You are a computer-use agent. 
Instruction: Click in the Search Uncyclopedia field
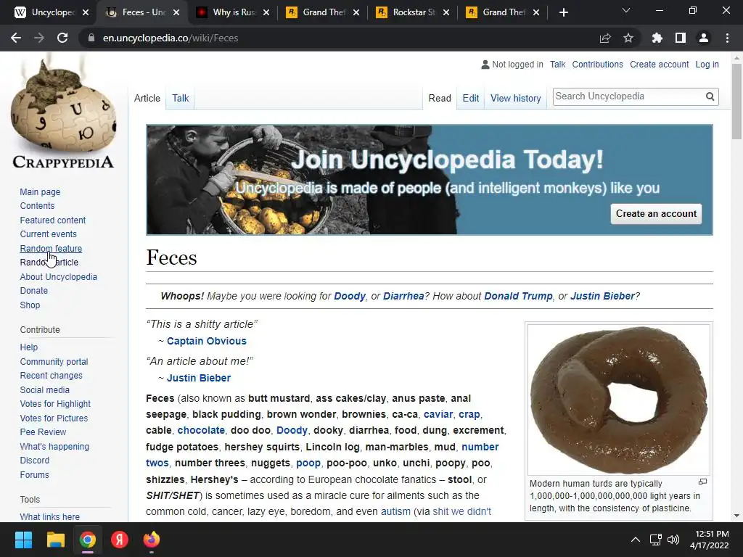coord(628,96)
